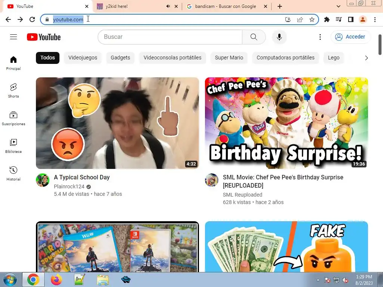Viewport: 383px width, 287px height.
Task: Play Birthday Surprise video thumbnail
Action: tap(287, 123)
